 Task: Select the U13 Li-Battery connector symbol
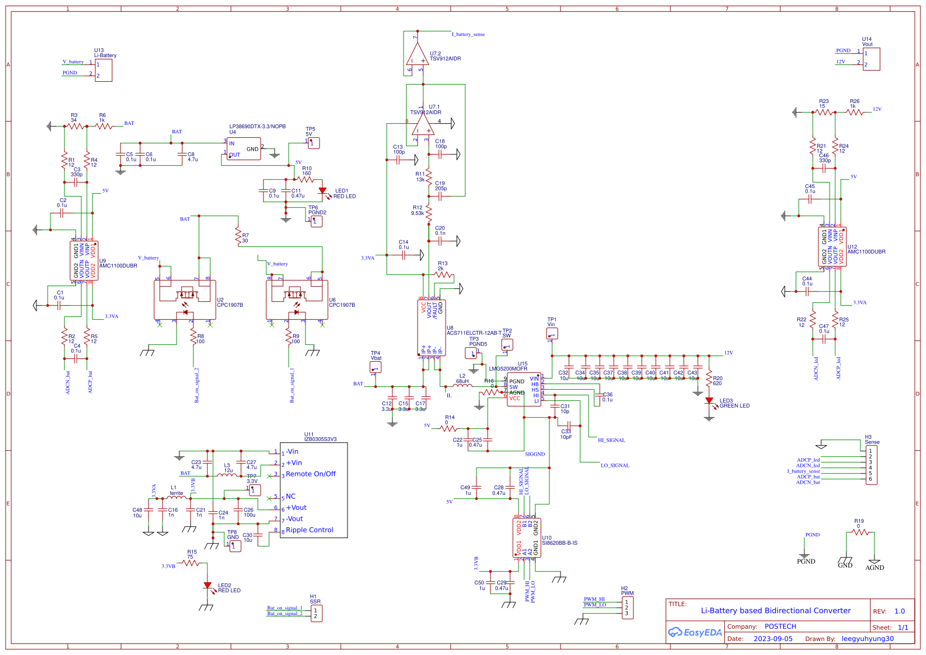(104, 68)
